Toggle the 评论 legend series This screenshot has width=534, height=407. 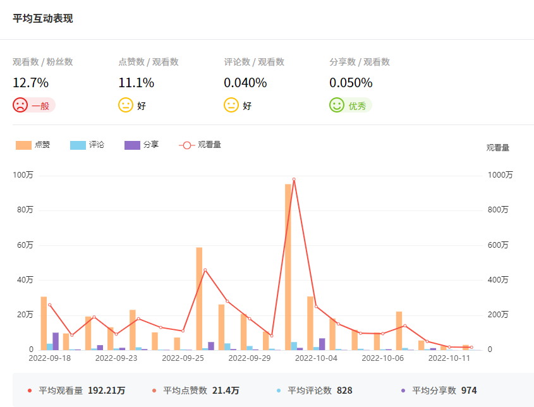[88, 145]
